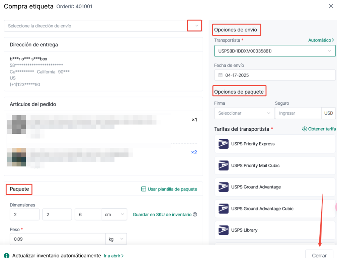Screen dimensions: 337x260
Task: Click the Artículos del pedido heading
Action: [33, 104]
